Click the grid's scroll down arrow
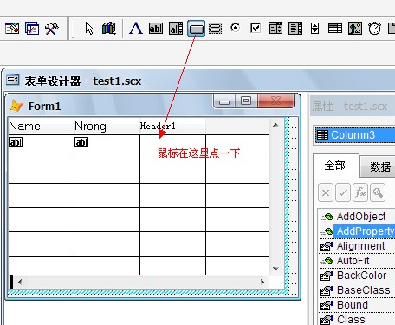The width and height of the screenshot is (395, 325). click(275, 269)
